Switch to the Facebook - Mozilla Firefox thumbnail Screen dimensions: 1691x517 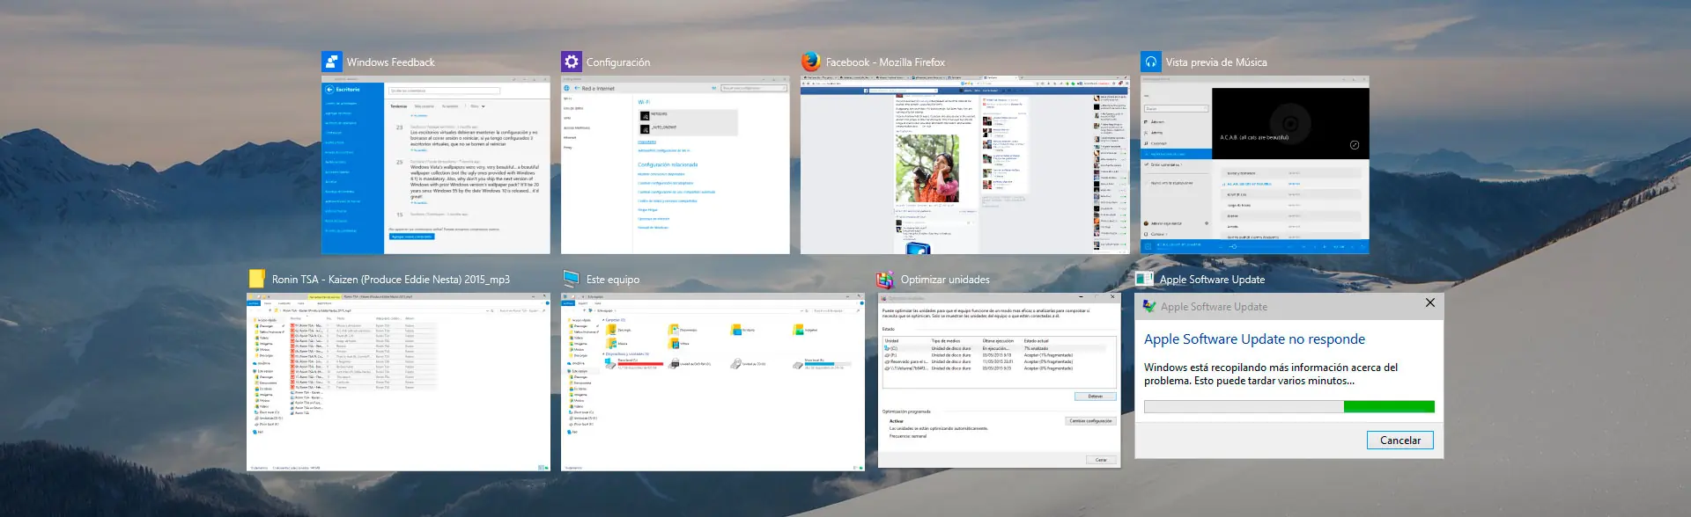tap(965, 165)
